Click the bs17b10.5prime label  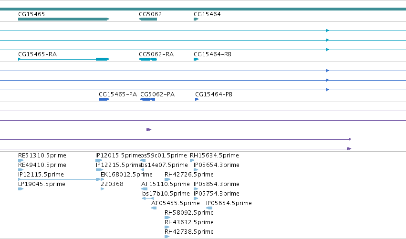point(166,194)
